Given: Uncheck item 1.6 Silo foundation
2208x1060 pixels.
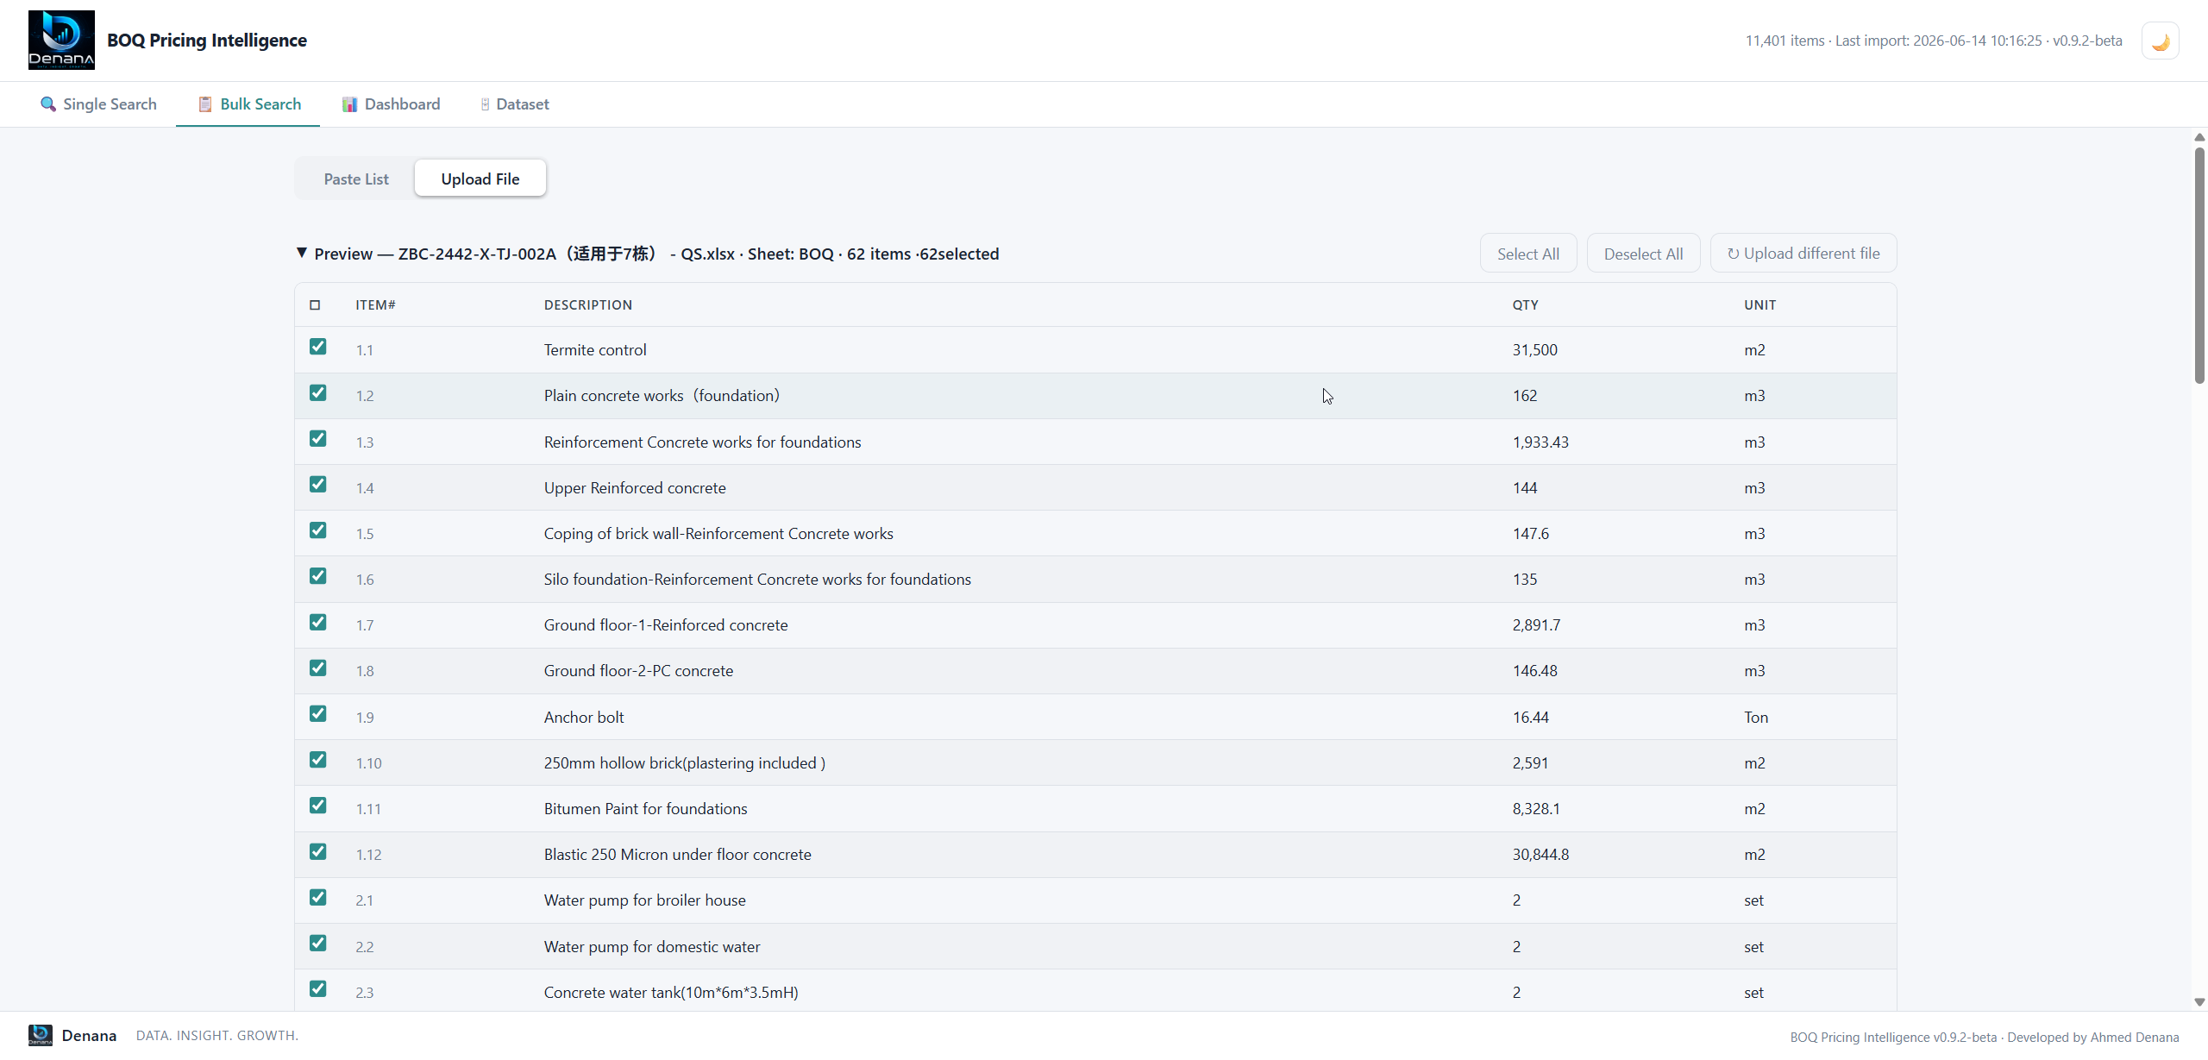Looking at the screenshot, I should pos(318,575).
